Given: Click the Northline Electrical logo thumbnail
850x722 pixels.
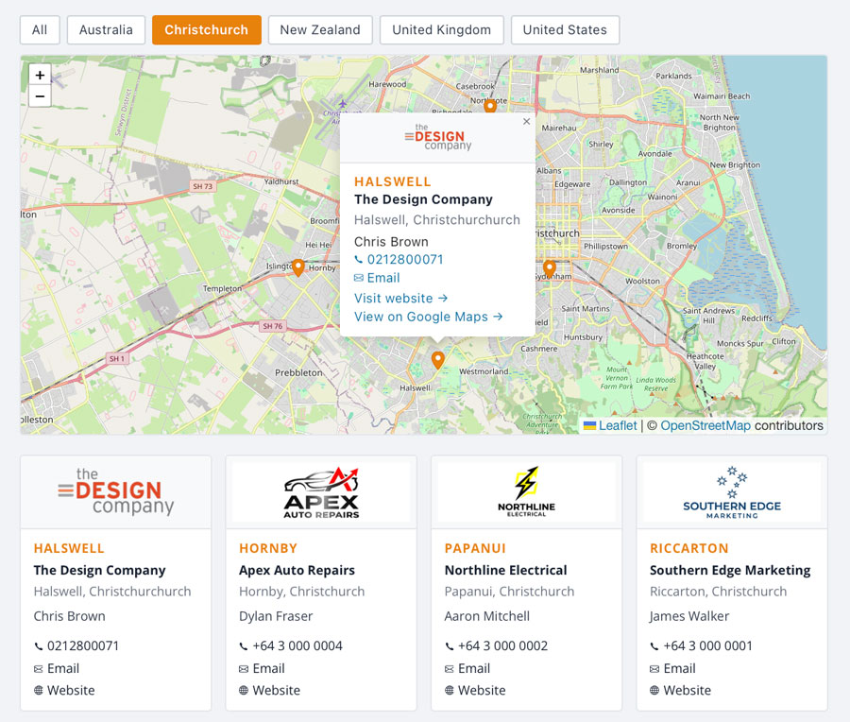Looking at the screenshot, I should point(526,491).
